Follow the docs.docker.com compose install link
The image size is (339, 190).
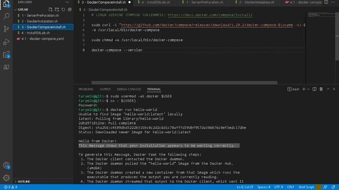click(210, 15)
